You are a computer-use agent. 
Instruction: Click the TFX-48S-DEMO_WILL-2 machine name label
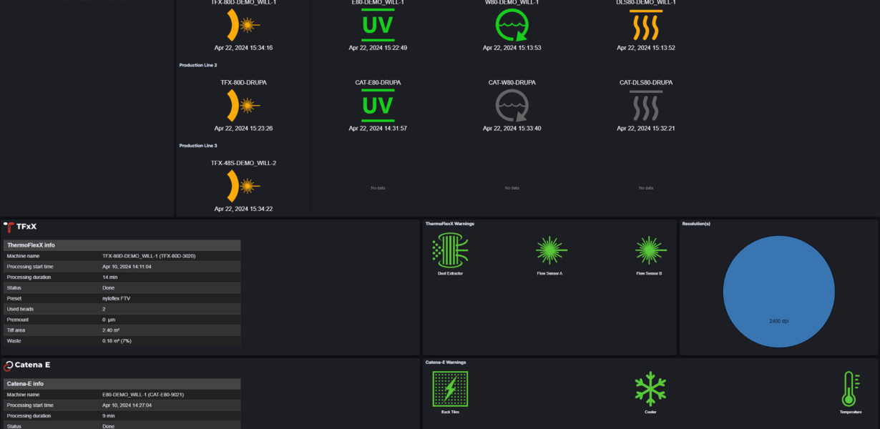[243, 163]
